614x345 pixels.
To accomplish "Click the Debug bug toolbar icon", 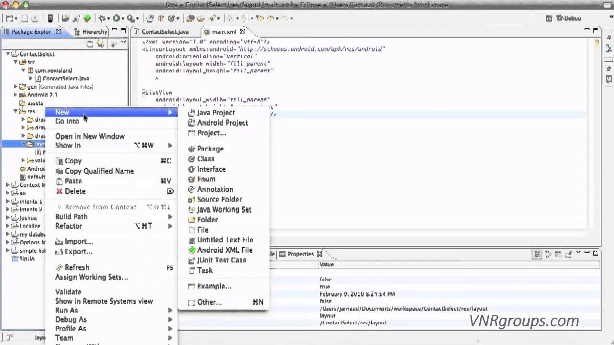I will (x=102, y=18).
